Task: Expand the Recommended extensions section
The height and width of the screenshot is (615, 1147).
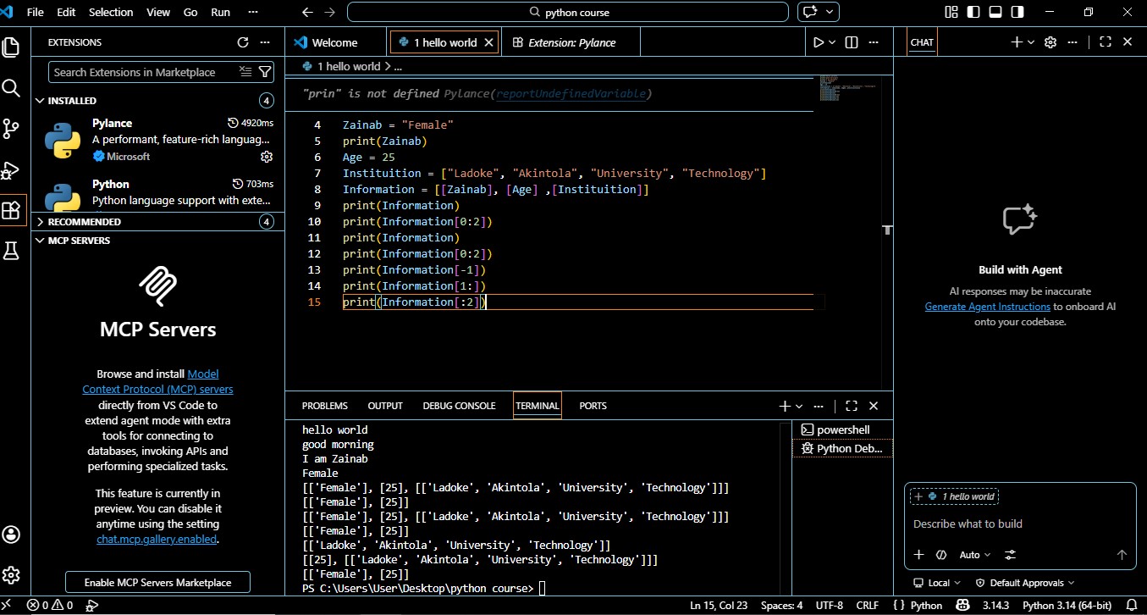Action: 85,222
